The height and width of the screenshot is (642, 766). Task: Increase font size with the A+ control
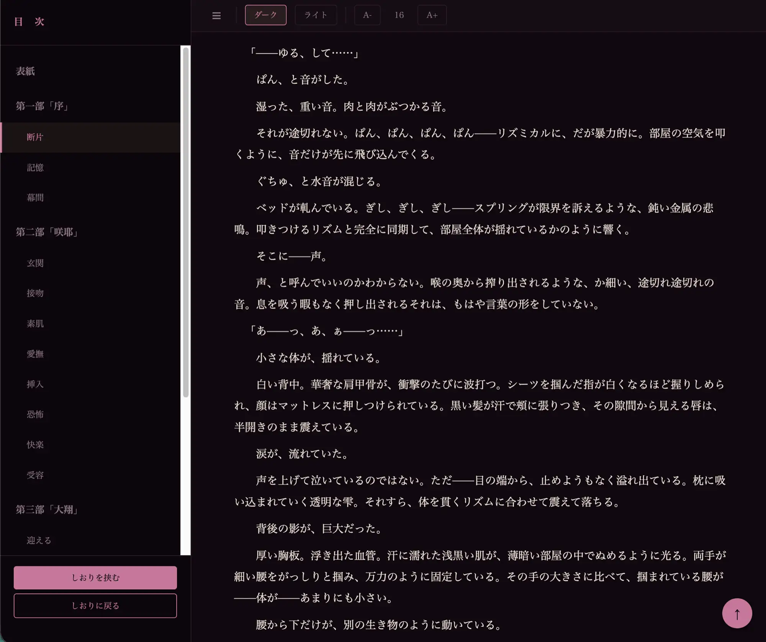click(x=432, y=15)
